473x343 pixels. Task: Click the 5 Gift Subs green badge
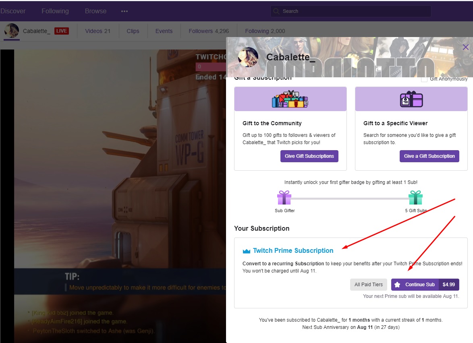point(415,198)
